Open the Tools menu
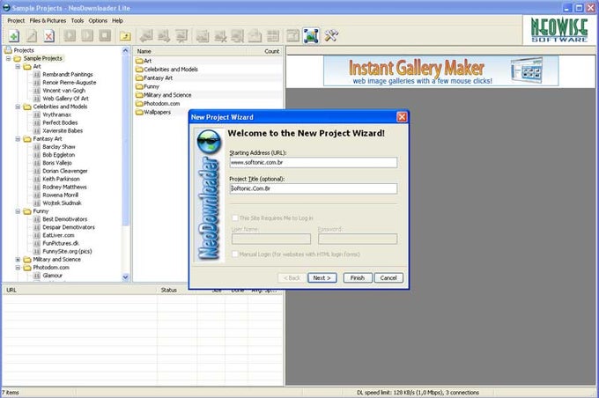599x398 pixels. (x=78, y=20)
